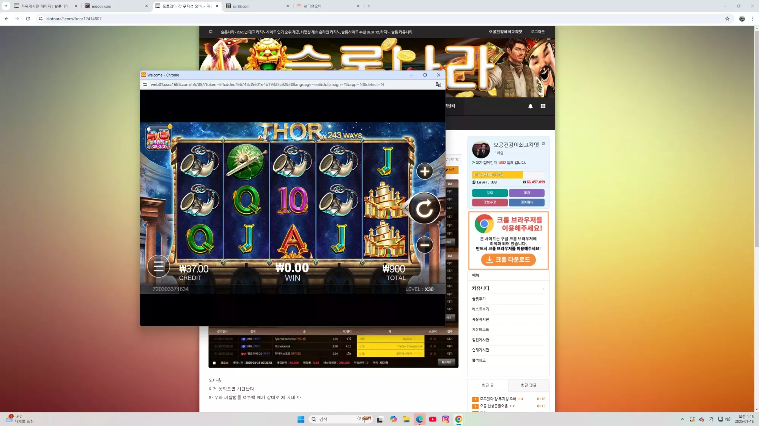Viewport: 759px width, 426px height.
Task: Click the 알림 button
Action: point(490,193)
